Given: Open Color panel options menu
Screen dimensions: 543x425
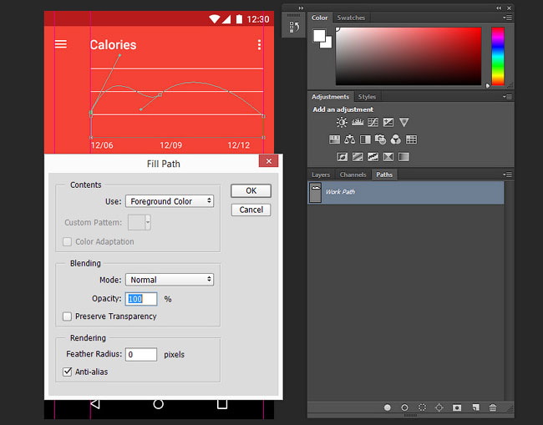Looking at the screenshot, I should click(508, 18).
